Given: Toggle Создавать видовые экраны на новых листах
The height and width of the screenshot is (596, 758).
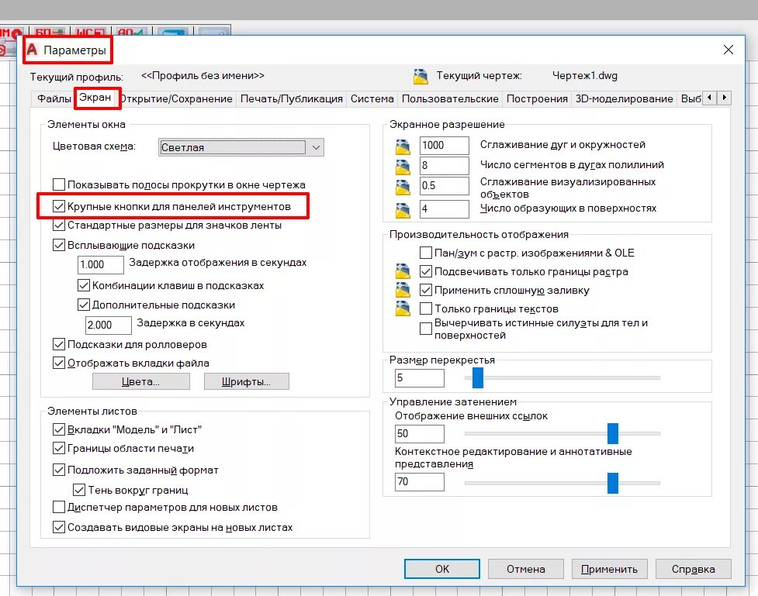Looking at the screenshot, I should [x=58, y=527].
